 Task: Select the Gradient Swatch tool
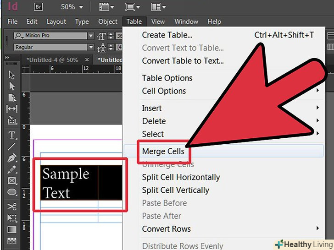[12, 229]
